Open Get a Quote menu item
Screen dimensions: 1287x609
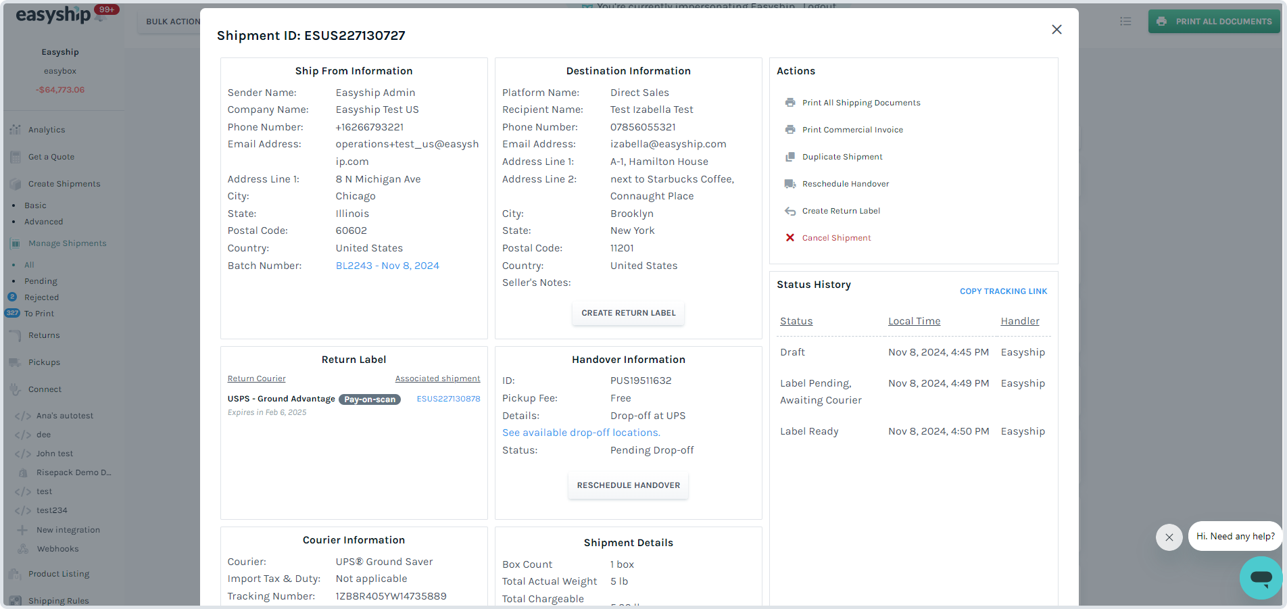coord(51,157)
